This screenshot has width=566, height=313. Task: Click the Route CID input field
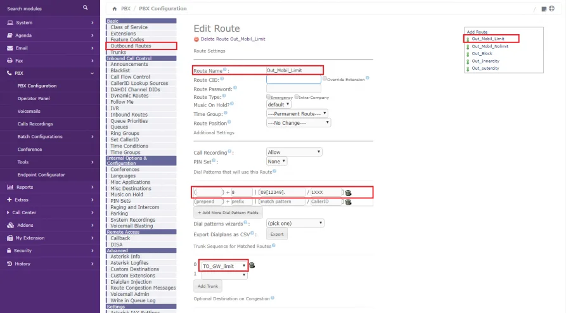[x=293, y=79]
